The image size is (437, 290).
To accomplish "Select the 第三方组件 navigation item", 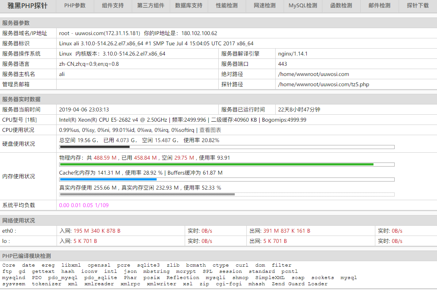I will 151,6.
